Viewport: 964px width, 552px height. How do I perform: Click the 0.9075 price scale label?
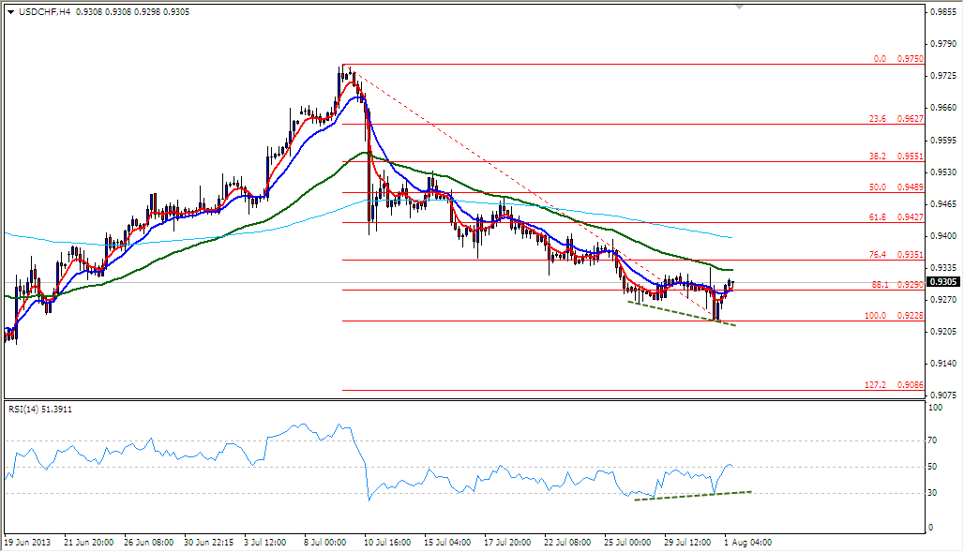pos(943,395)
